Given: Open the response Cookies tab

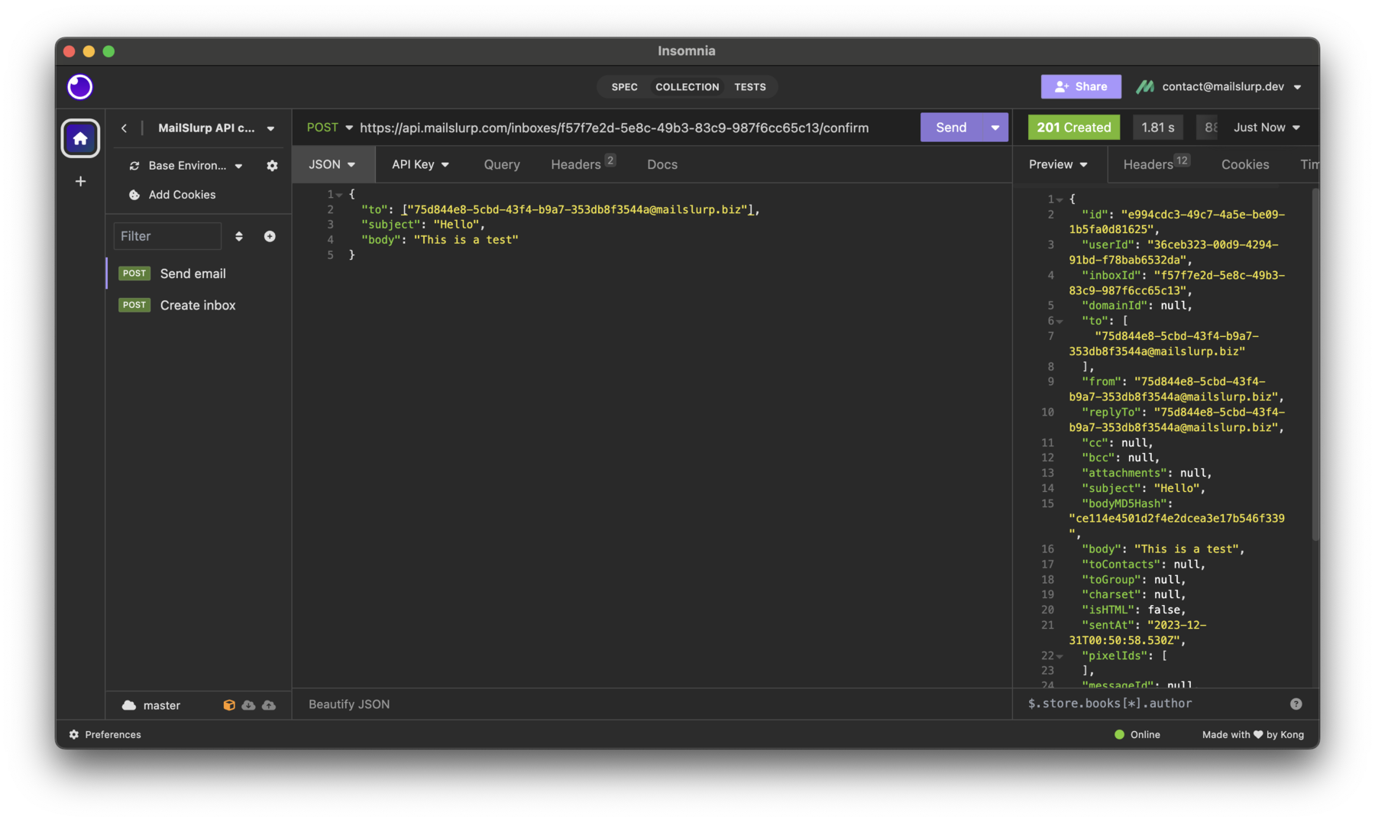Looking at the screenshot, I should click(1245, 164).
